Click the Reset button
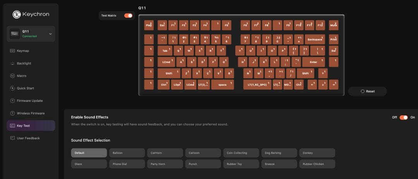The width and height of the screenshot is (418, 179). (367, 91)
